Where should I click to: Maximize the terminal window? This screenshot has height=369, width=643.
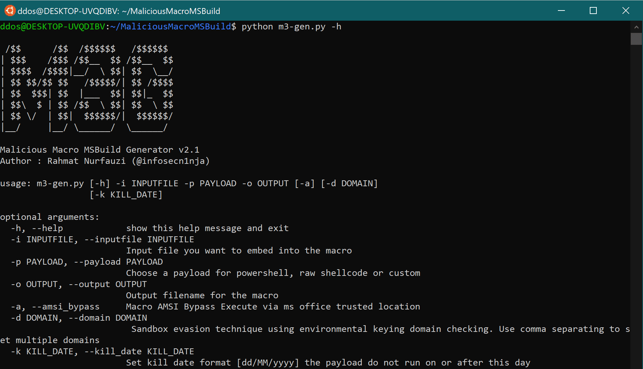coord(593,11)
